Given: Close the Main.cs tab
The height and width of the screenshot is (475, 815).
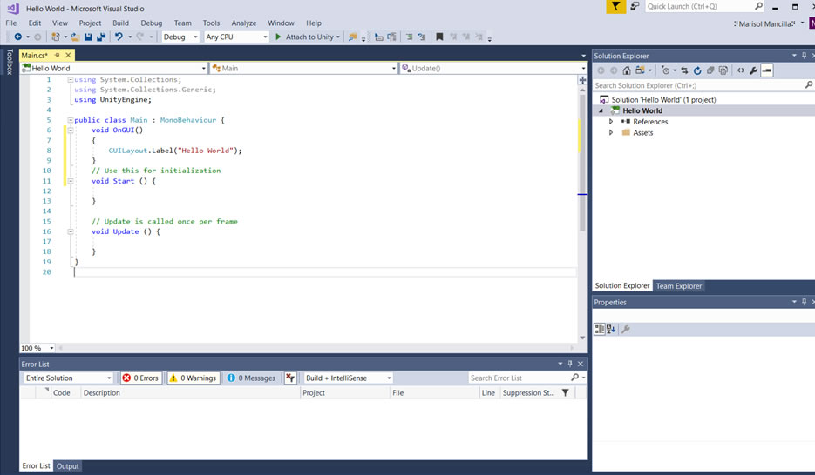Looking at the screenshot, I should pyautogui.click(x=68, y=55).
